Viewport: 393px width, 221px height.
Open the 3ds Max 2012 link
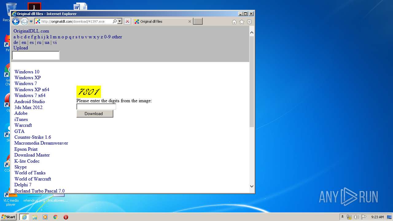(x=29, y=107)
